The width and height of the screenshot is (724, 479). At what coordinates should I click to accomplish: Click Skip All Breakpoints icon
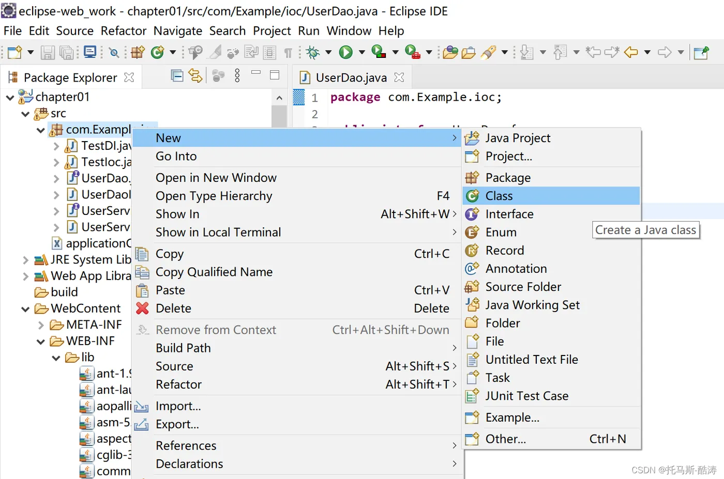click(x=114, y=52)
